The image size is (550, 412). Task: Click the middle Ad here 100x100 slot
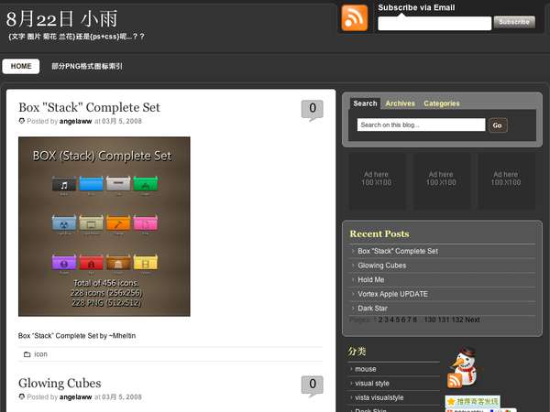(x=441, y=179)
